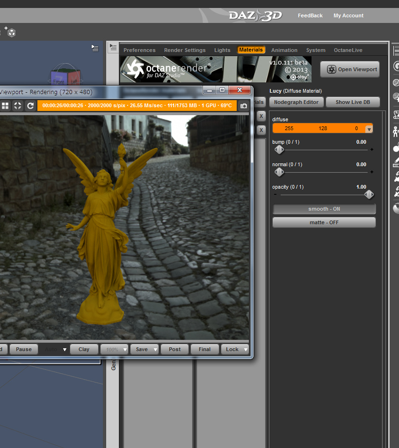The image size is (399, 448).
Task: Expand the diffuse color dropdown arrow
Action: coord(369,129)
